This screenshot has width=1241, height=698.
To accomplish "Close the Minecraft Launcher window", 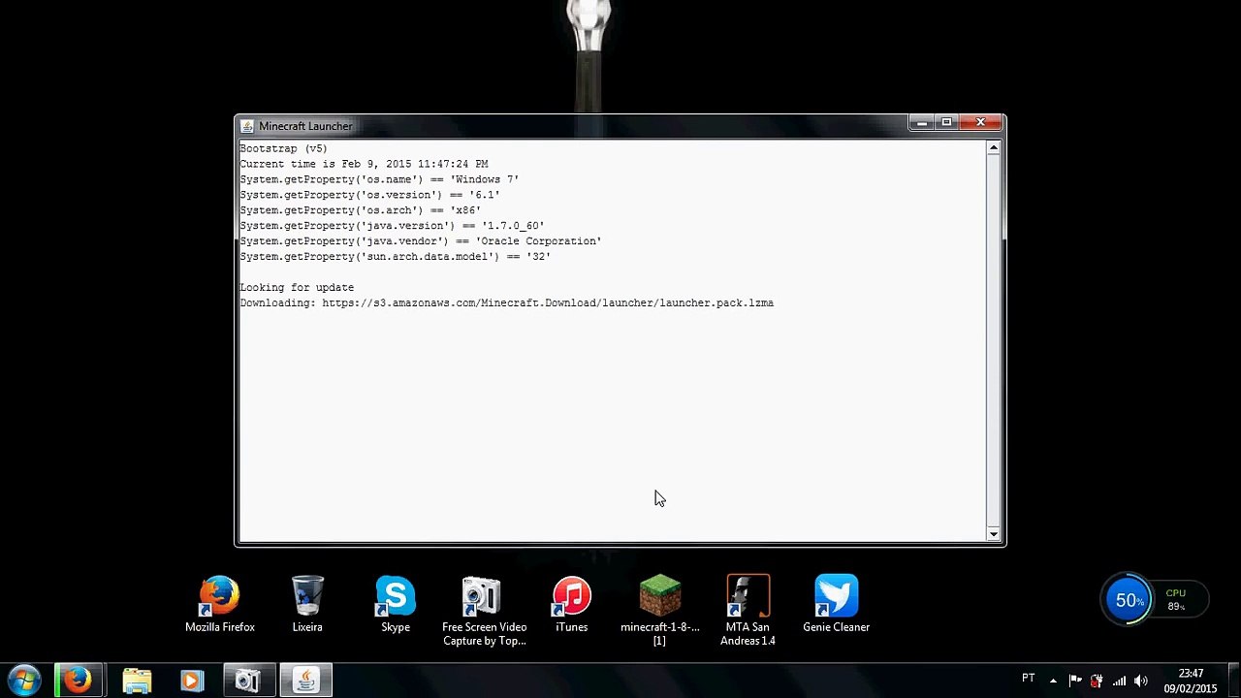I will coord(980,122).
